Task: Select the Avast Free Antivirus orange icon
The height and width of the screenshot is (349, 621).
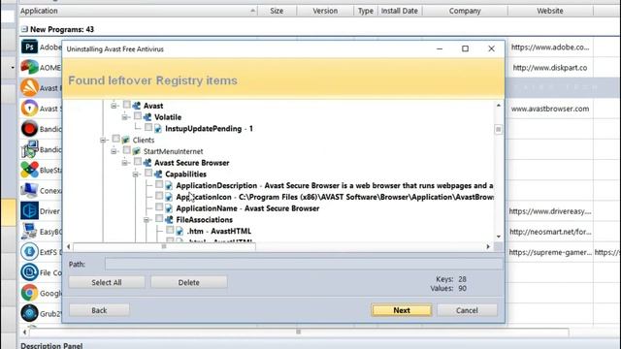Action: [x=29, y=88]
